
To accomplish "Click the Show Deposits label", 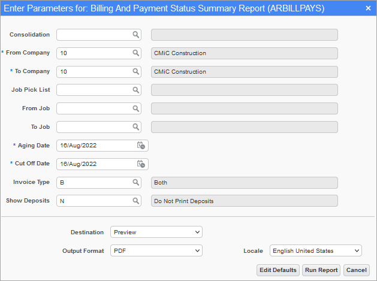I will pyautogui.click(x=28, y=201).
